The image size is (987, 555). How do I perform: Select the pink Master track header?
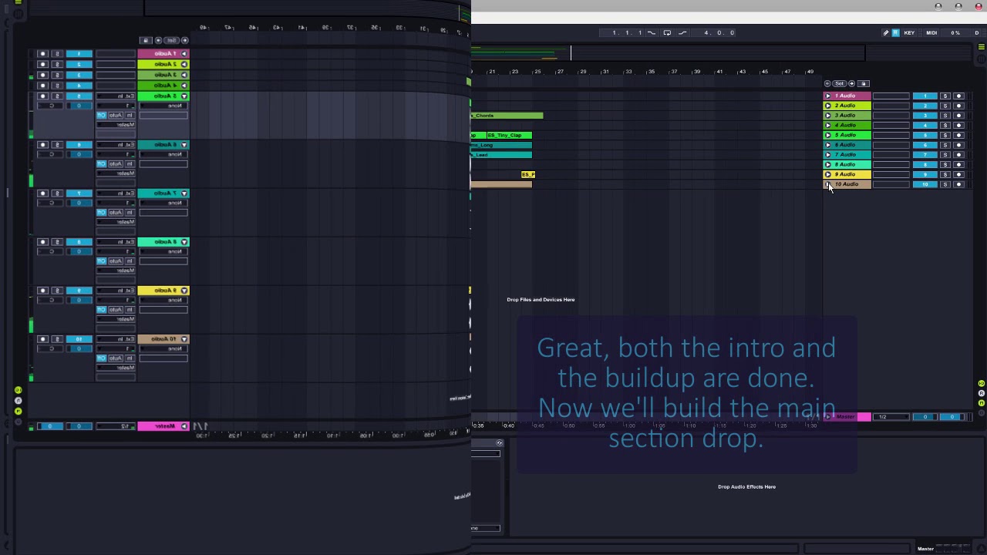(847, 417)
